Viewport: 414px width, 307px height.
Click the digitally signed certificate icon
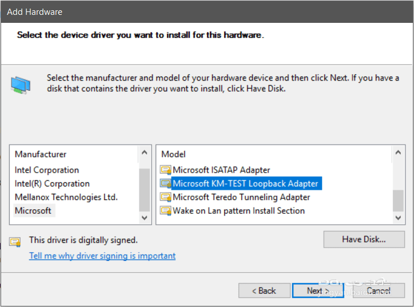pyautogui.click(x=15, y=241)
